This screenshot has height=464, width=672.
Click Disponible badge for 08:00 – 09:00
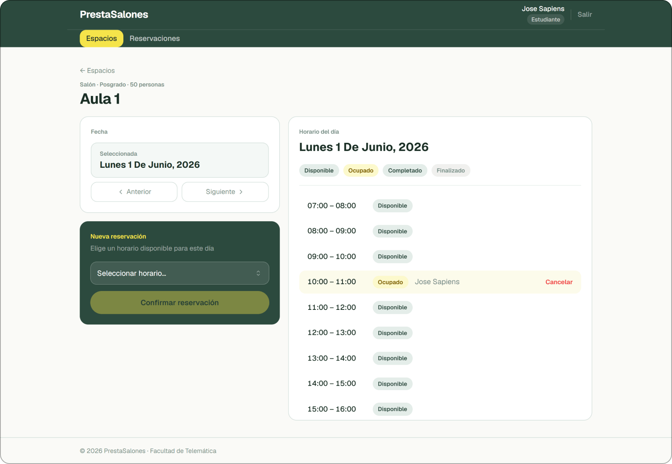[x=392, y=231]
